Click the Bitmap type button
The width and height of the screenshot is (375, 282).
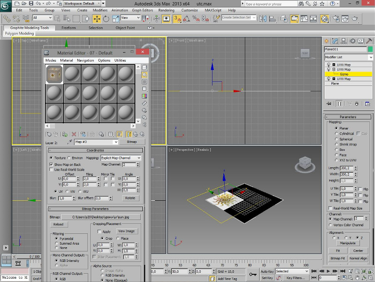click(x=132, y=142)
